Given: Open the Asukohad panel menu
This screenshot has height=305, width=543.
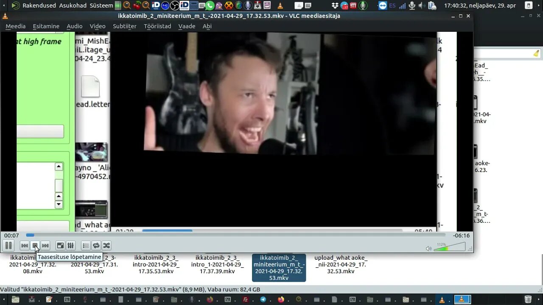Looking at the screenshot, I should tap(73, 6).
